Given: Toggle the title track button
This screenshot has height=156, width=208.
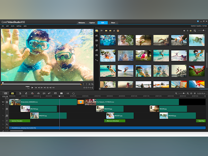Looking at the screenshot, I should pyautogui.click(x=7, y=121).
